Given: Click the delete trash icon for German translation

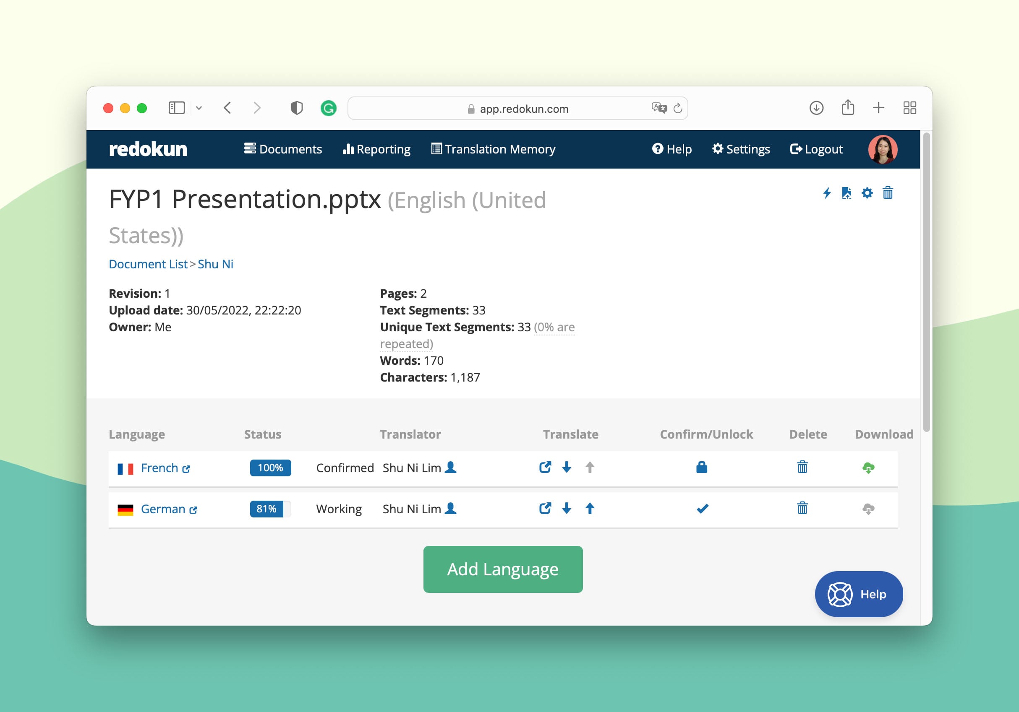Looking at the screenshot, I should [x=803, y=509].
